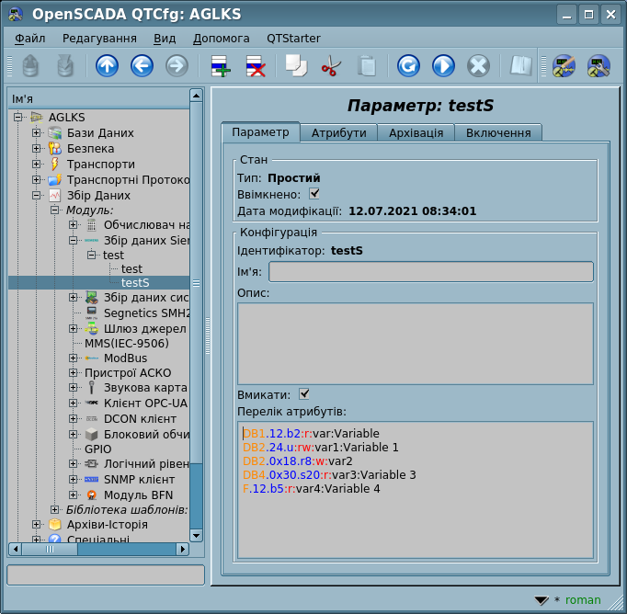Click the tree horizontal scrollbar handle
Viewport: 627px width, 614px height.
point(49,549)
